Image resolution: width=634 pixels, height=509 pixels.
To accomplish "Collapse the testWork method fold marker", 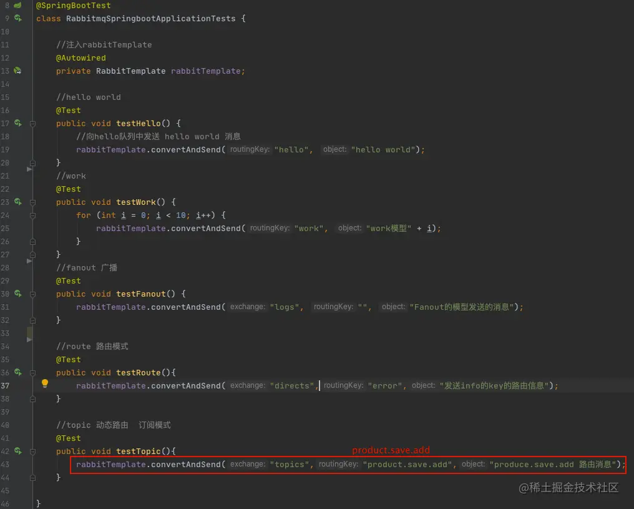I will pyautogui.click(x=32, y=202).
